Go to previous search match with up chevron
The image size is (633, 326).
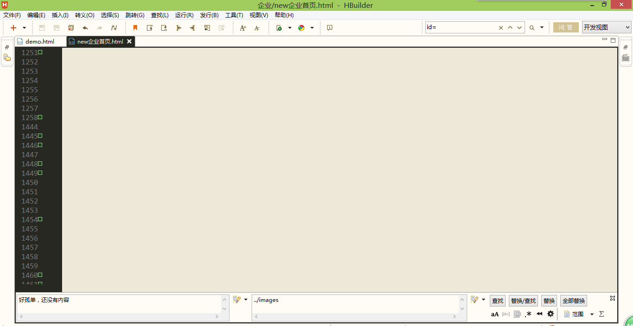(x=510, y=28)
